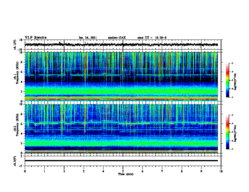Image resolution: width=249 pixels, height=192 pixels.
Task: Click the ch.2 spectrogram panel
Action: [x=121, y=129]
